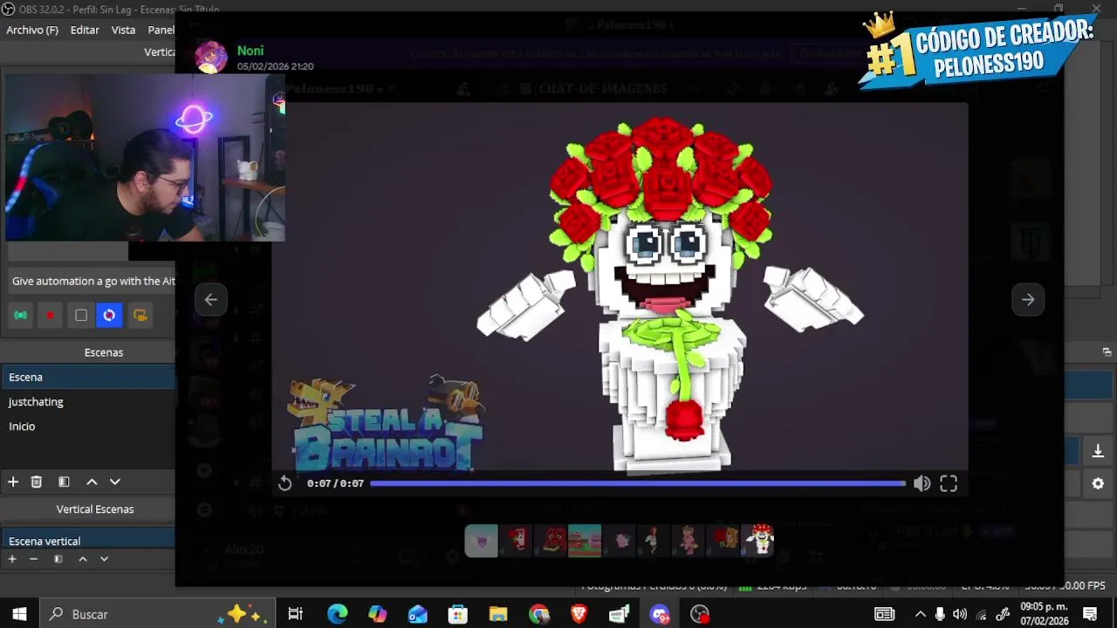Viewport: 1117px width, 628px height.
Task: Open Microsoft Store from the taskbar
Action: pyautogui.click(x=458, y=614)
